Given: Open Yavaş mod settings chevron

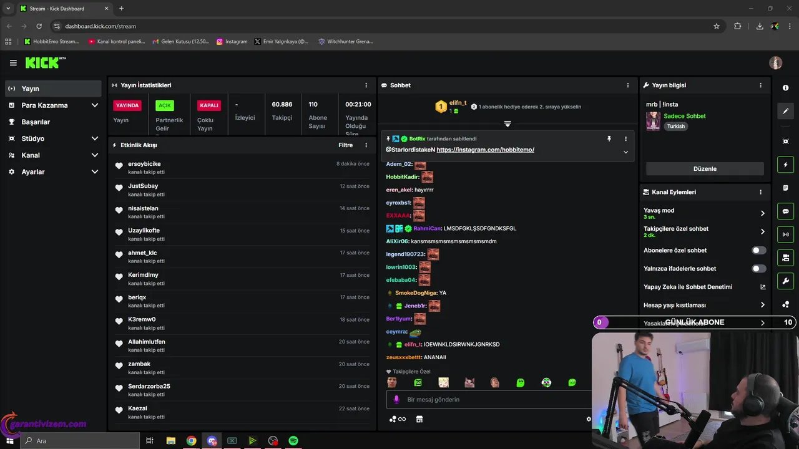Looking at the screenshot, I should pos(762,213).
